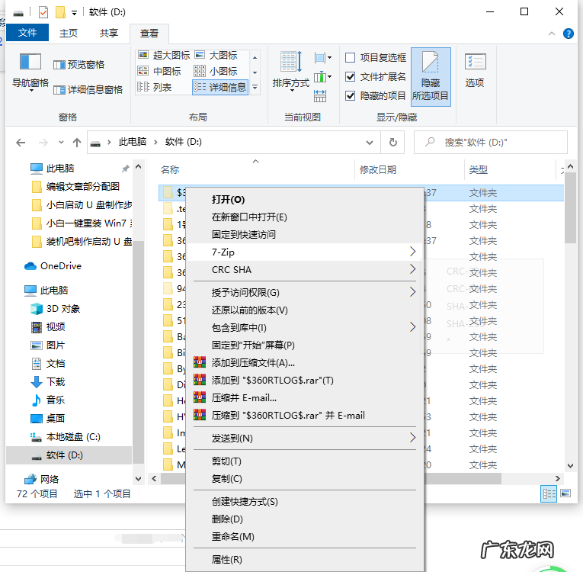583x572 pixels.
Task: Choose 删除(D) in the context menu
Action: pos(305,519)
